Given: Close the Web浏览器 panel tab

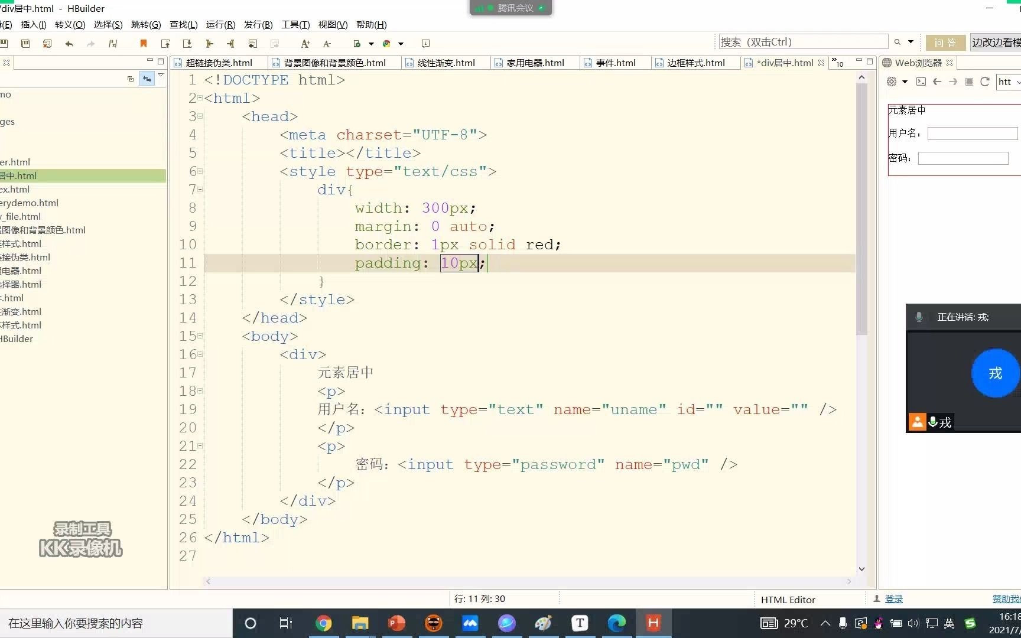Looking at the screenshot, I should [x=950, y=63].
